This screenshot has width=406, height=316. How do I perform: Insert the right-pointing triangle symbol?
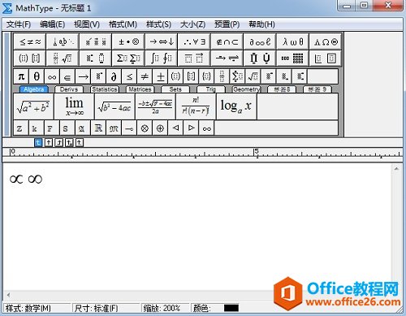click(191, 128)
